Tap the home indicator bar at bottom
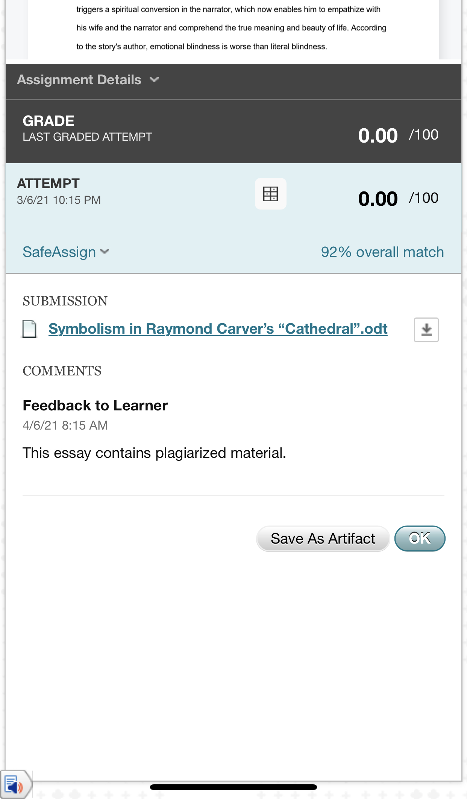Viewport: 467px width, 799px height. pyautogui.click(x=233, y=787)
